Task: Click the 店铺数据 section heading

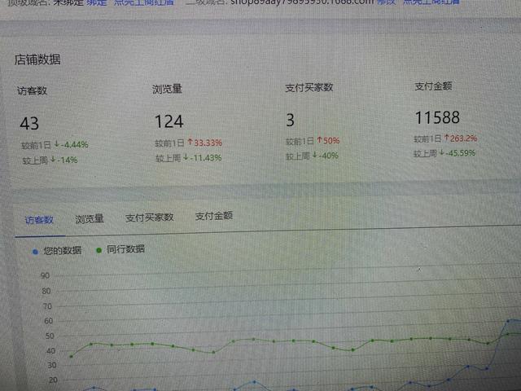Action: click(37, 59)
